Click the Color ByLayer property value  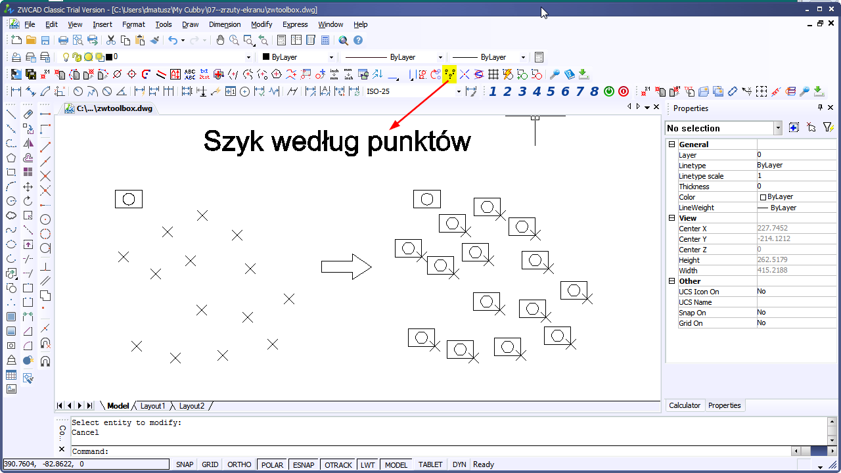pos(796,197)
